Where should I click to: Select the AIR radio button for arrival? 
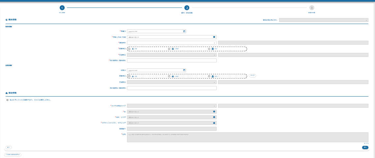click(129, 49)
